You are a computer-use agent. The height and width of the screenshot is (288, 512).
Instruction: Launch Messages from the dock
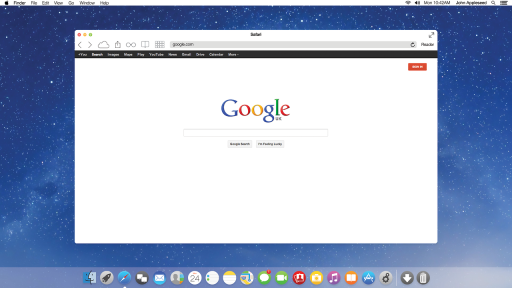(x=264, y=277)
